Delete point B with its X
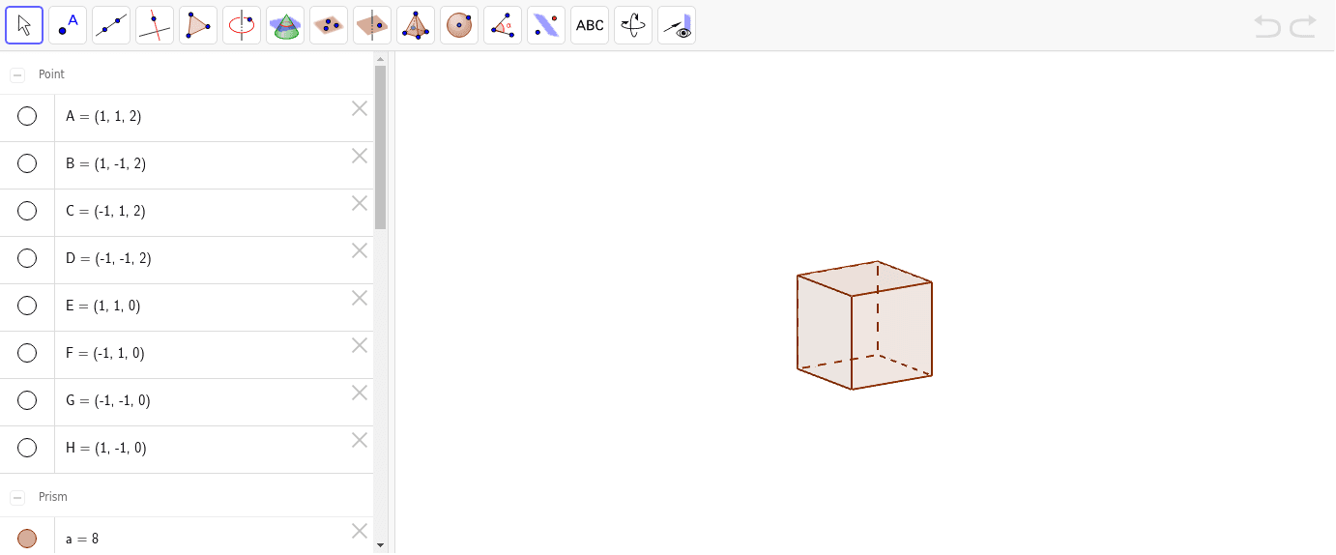 360,156
